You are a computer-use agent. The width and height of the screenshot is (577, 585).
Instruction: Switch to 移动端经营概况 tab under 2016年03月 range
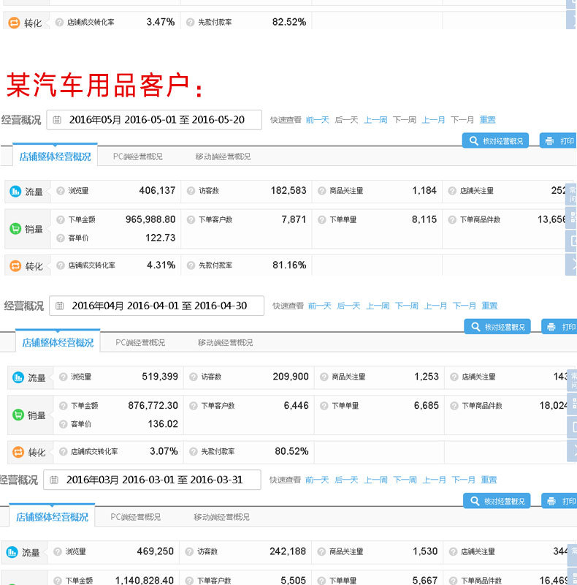click(221, 517)
